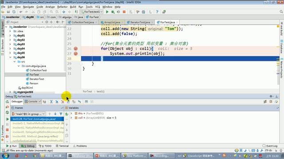Image resolution: width=284 pixels, height=159 pixels.
Task: Stop debugging via the debug side red square
Action: click(x=7, y=130)
